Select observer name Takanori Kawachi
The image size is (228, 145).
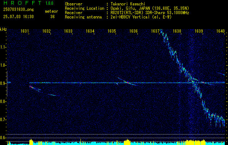tap(128, 4)
